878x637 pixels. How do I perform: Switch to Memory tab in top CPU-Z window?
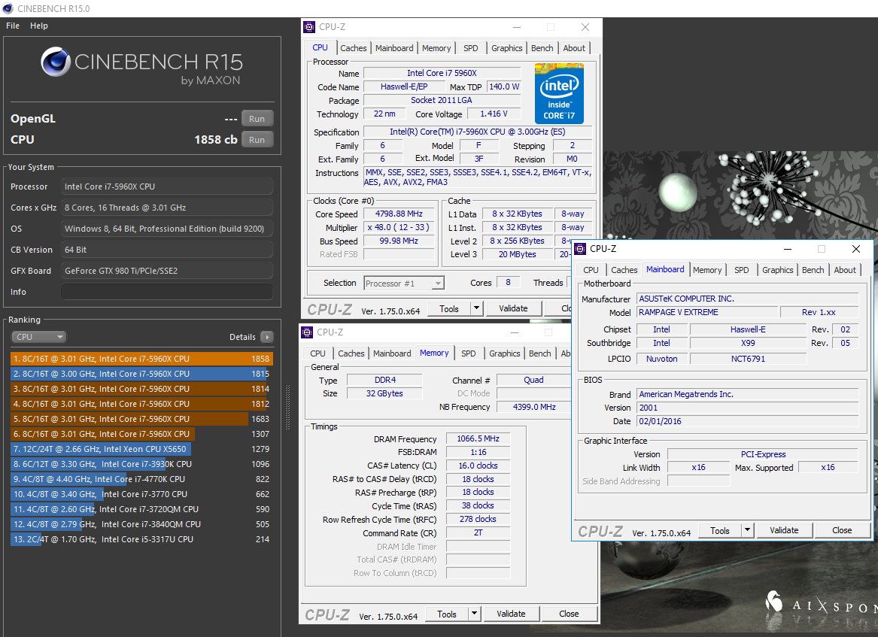pos(436,48)
